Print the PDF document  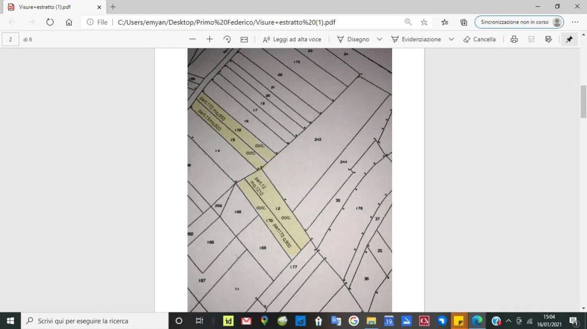[x=514, y=39]
